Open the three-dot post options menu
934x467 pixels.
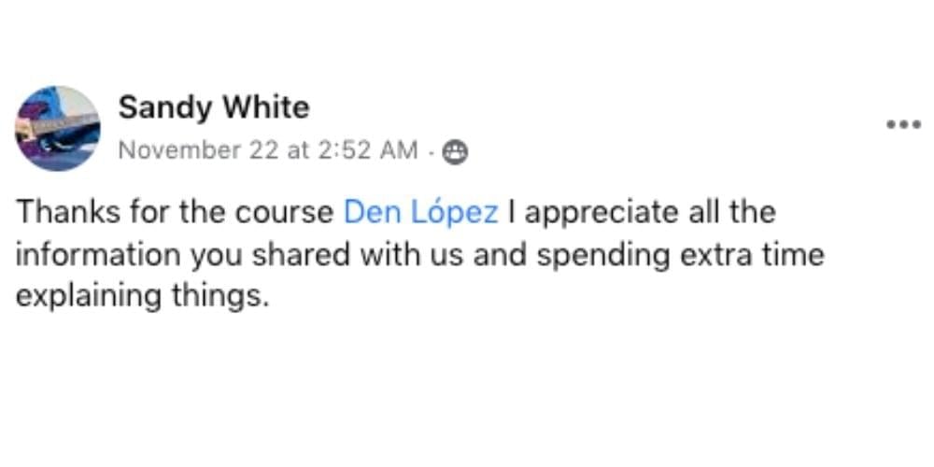(x=903, y=124)
